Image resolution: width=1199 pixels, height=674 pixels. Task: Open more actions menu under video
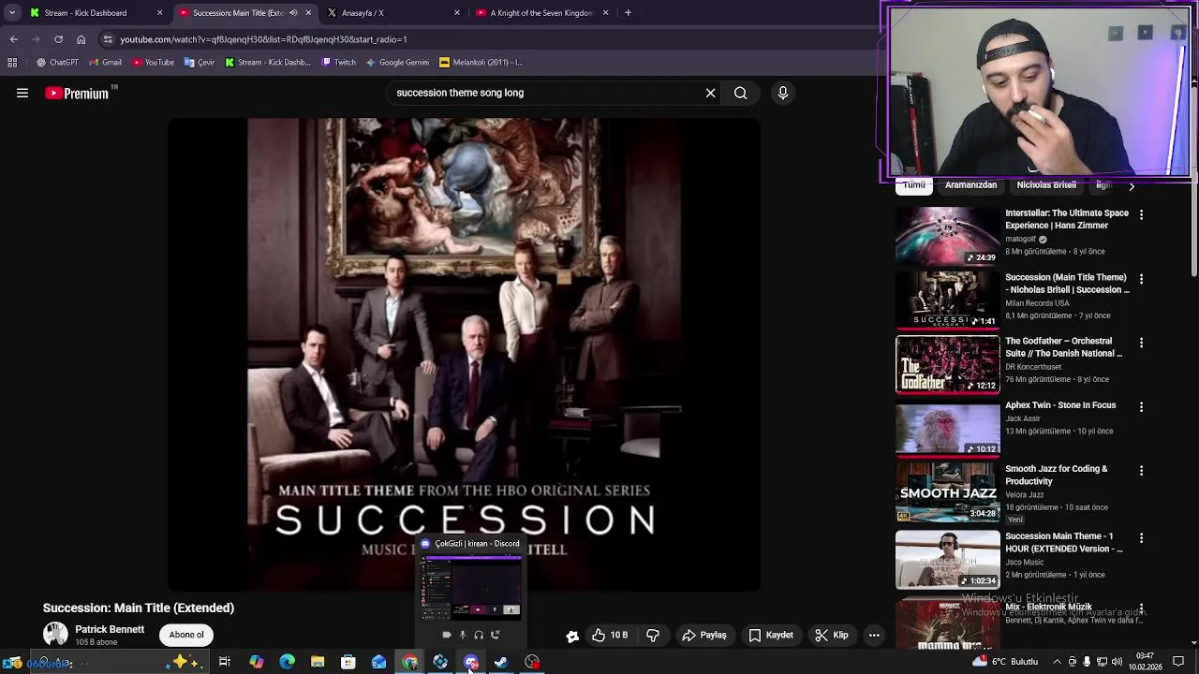pyautogui.click(x=874, y=635)
